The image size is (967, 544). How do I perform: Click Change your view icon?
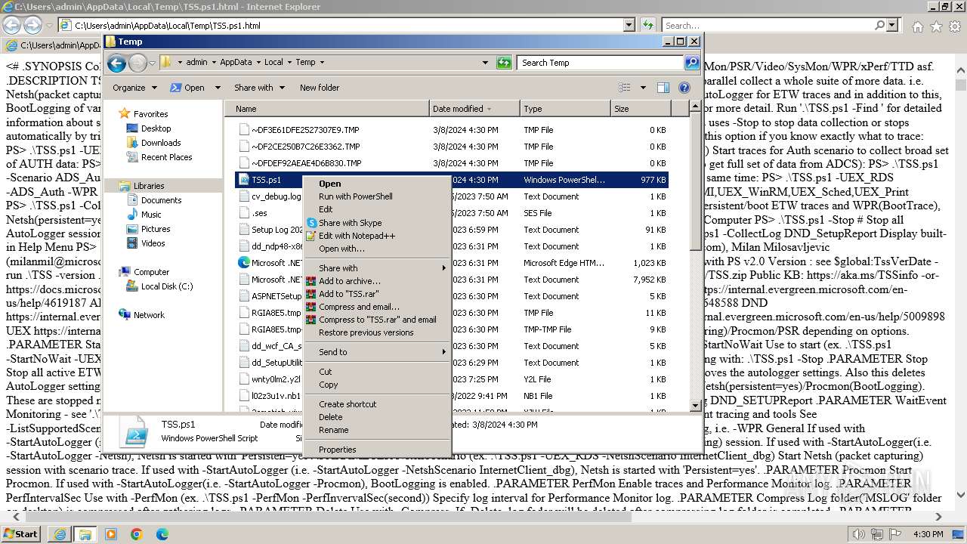[x=624, y=88]
